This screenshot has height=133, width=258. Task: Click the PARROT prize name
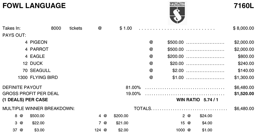tap(39, 49)
